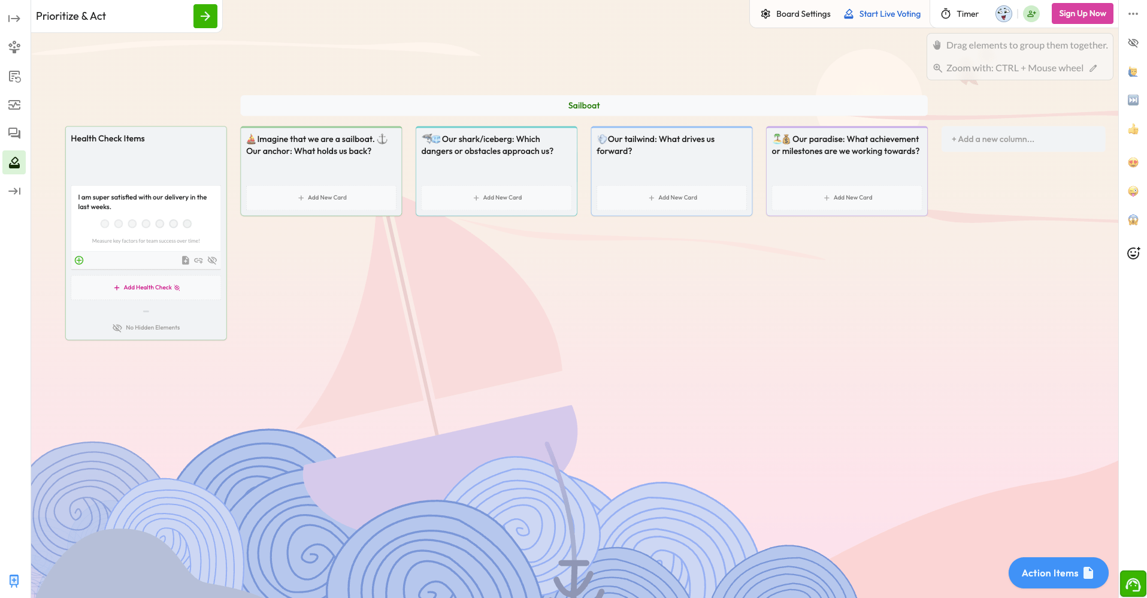Open the add custom emoji picker
The height and width of the screenshot is (598, 1147).
click(x=1133, y=253)
